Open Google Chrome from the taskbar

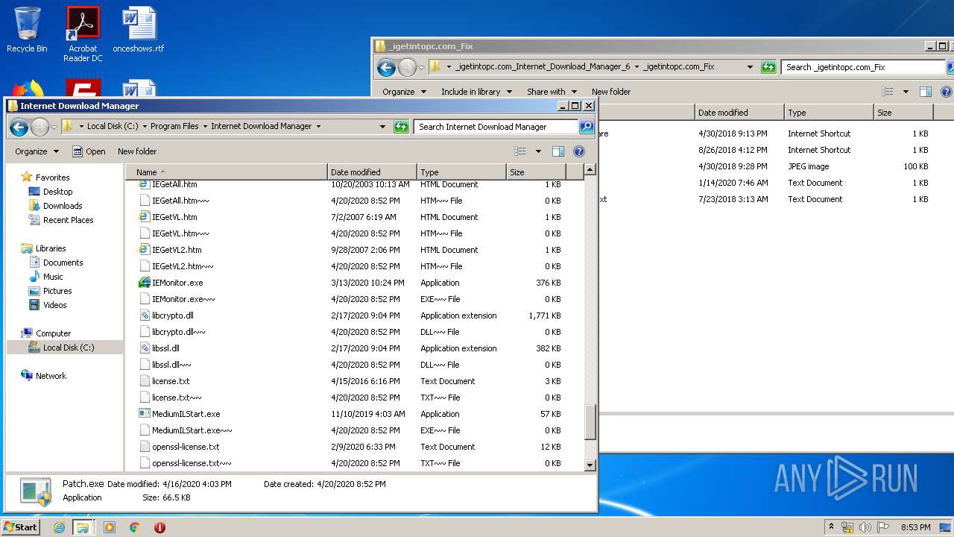click(x=135, y=527)
